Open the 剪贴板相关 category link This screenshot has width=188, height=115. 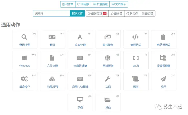(164, 45)
